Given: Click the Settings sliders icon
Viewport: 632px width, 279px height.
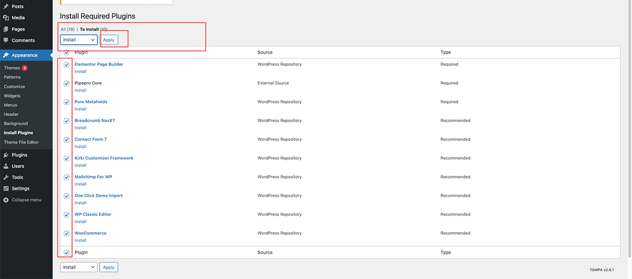Looking at the screenshot, I should [x=6, y=188].
